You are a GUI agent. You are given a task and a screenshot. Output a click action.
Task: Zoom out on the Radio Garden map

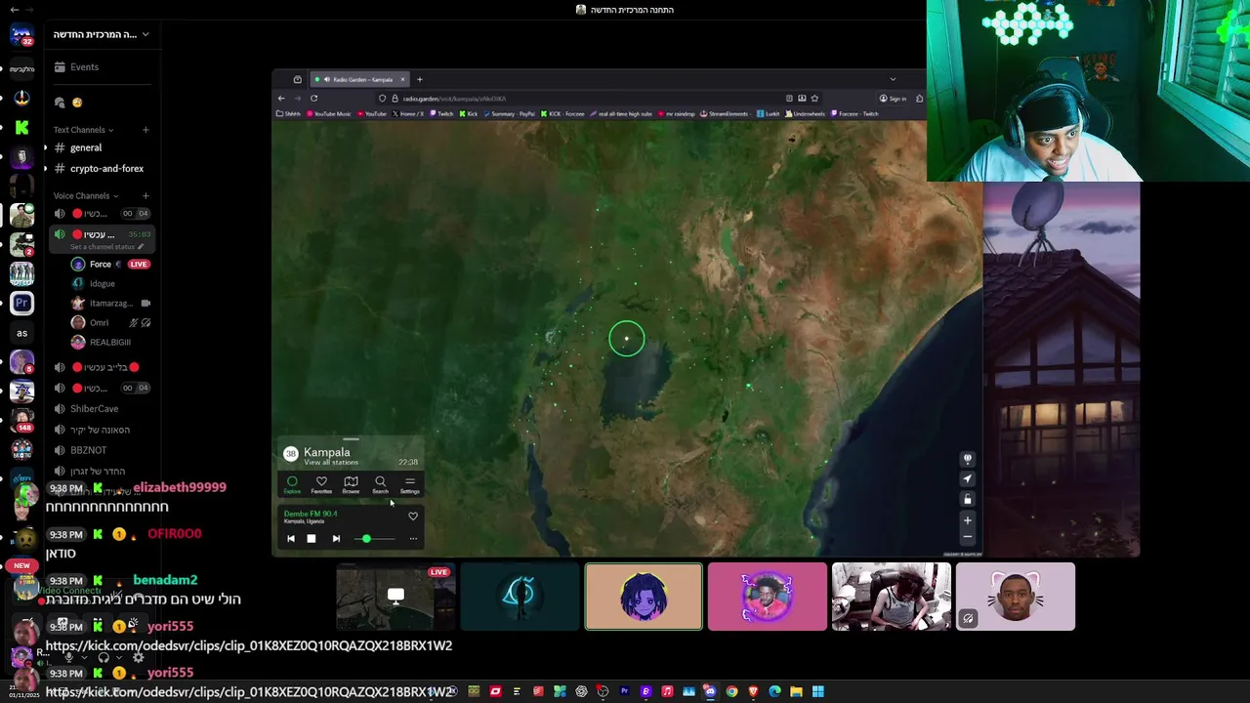968,537
